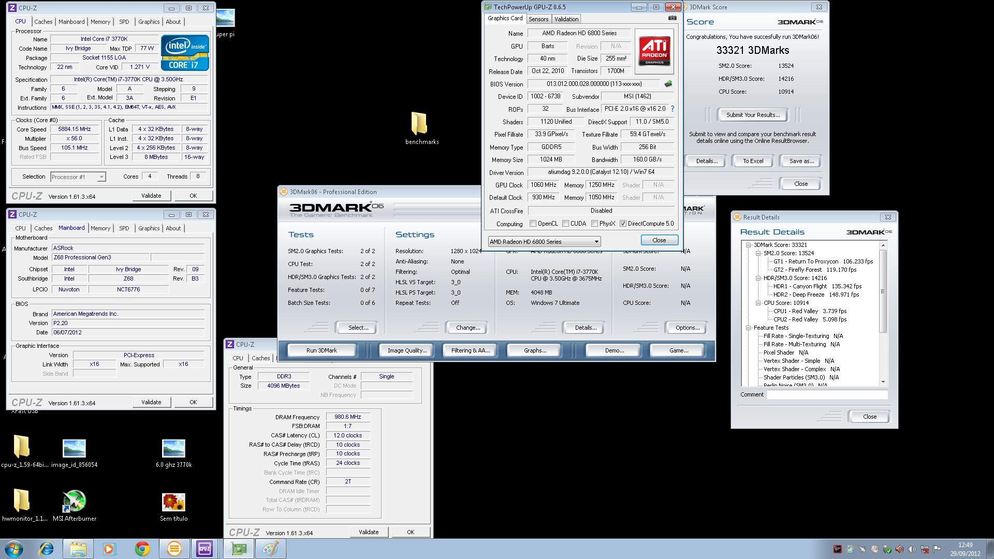Click Submit Your Results... button
This screenshot has height=559, width=994.
753,115
